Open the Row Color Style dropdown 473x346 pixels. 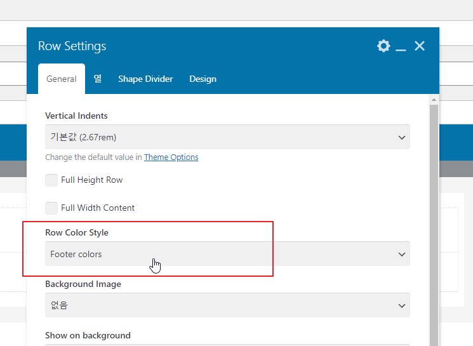tap(227, 254)
